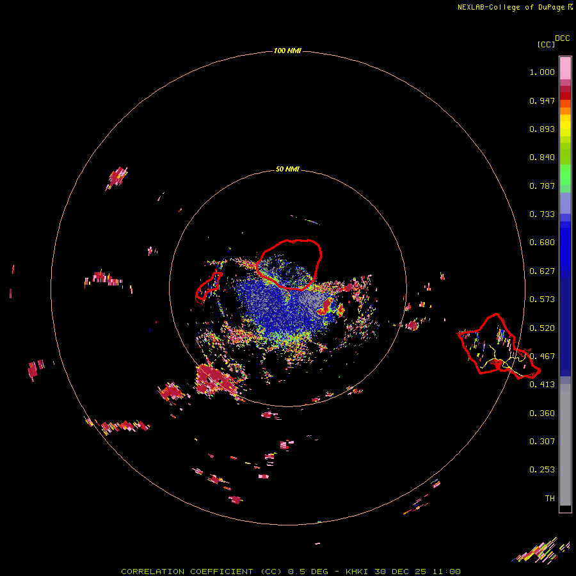
Task: Click the 0.413 scale value
Action: (x=542, y=385)
